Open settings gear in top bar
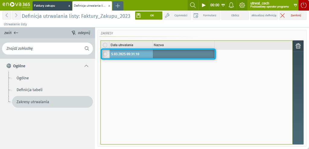Image resolution: width=309 pixels, height=149 pixels. [242, 5]
